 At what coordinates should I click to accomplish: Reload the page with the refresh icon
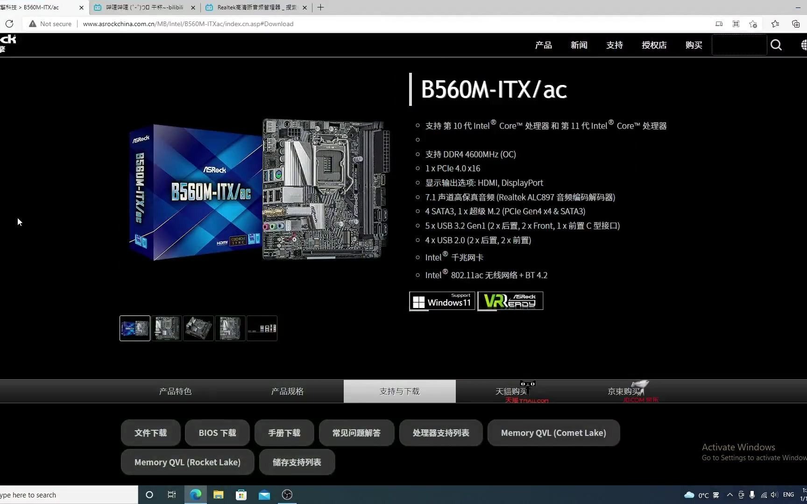tap(9, 24)
